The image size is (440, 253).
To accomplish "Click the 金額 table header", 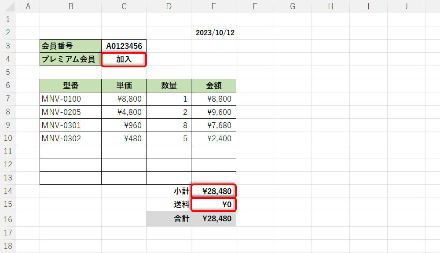I will click(214, 85).
